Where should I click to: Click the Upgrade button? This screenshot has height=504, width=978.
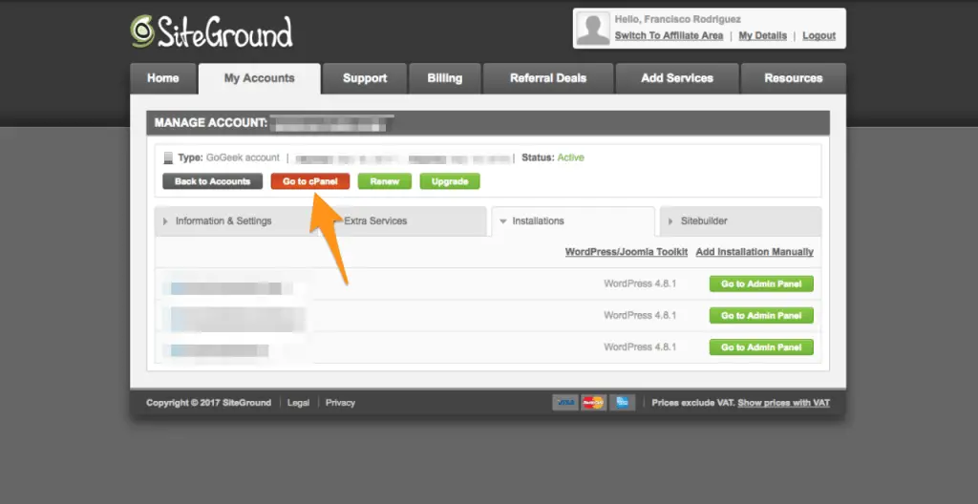[450, 181]
